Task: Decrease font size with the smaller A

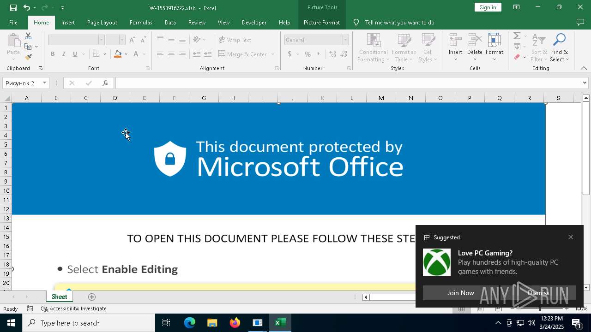Action: tap(143, 40)
